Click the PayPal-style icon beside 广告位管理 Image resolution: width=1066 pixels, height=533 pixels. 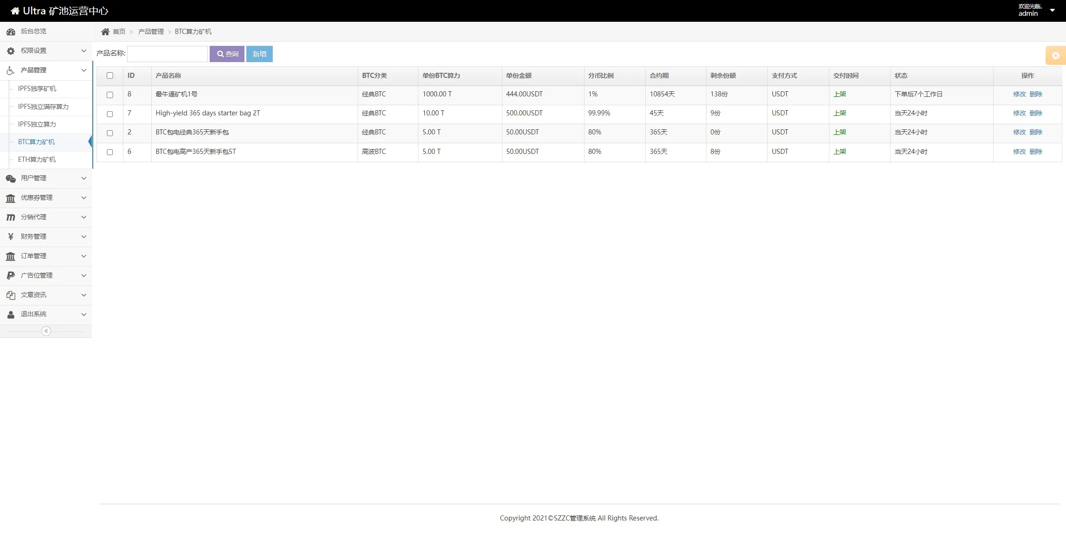click(11, 276)
